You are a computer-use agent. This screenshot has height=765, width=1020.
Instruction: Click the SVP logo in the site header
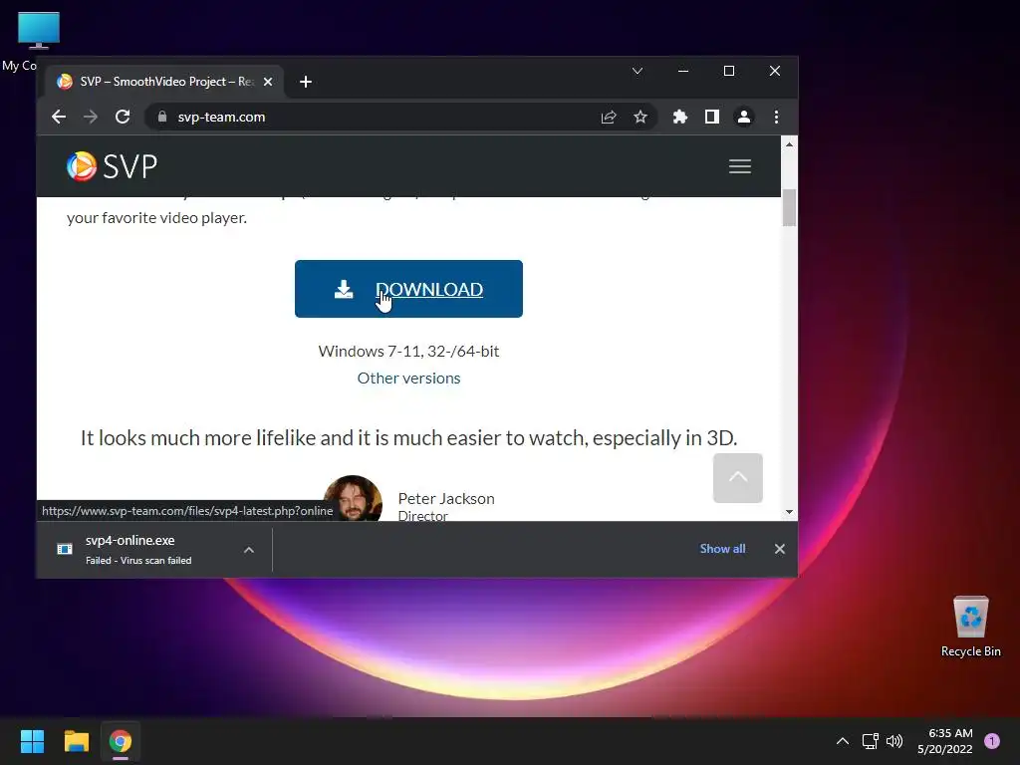tap(112, 166)
